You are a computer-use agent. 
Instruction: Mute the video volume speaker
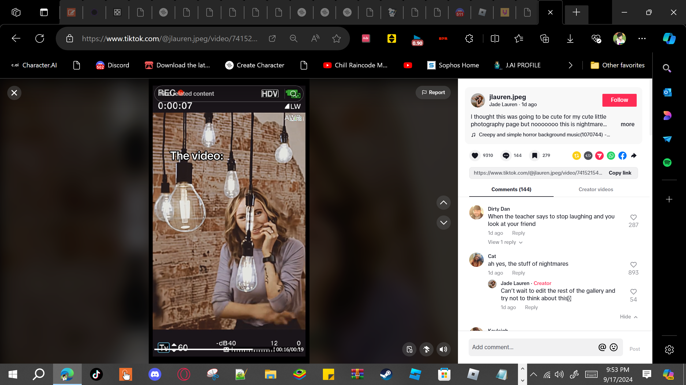tap(443, 349)
